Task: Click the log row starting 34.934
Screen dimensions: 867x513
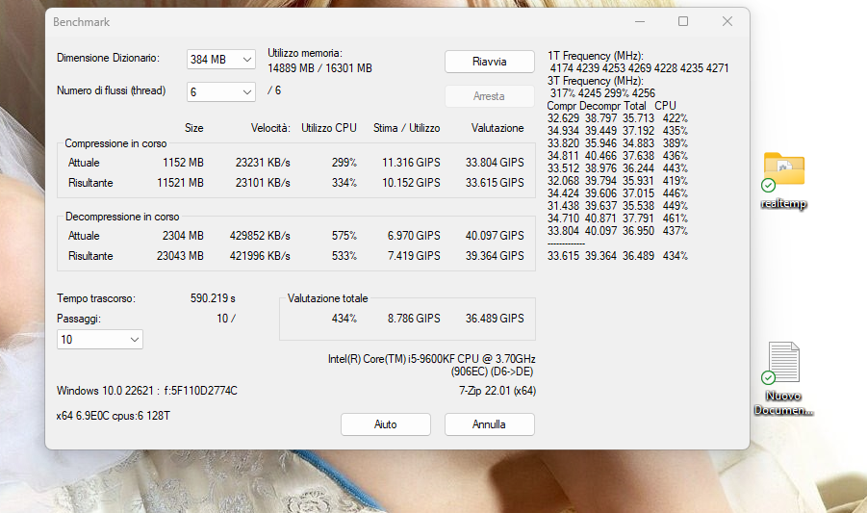Action: pyautogui.click(x=618, y=131)
